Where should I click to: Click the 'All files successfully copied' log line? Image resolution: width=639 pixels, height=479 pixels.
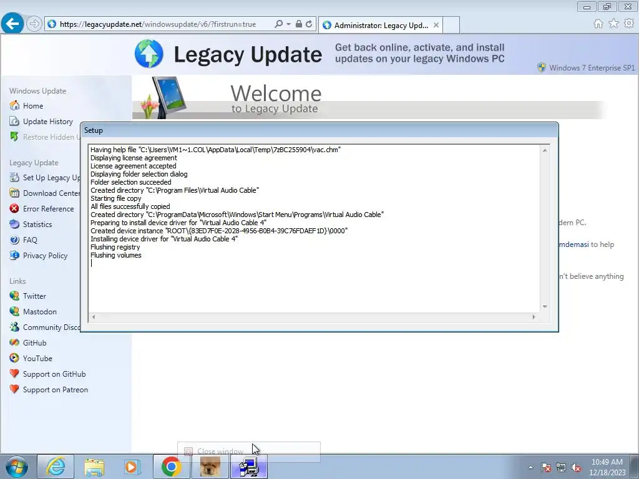point(130,206)
